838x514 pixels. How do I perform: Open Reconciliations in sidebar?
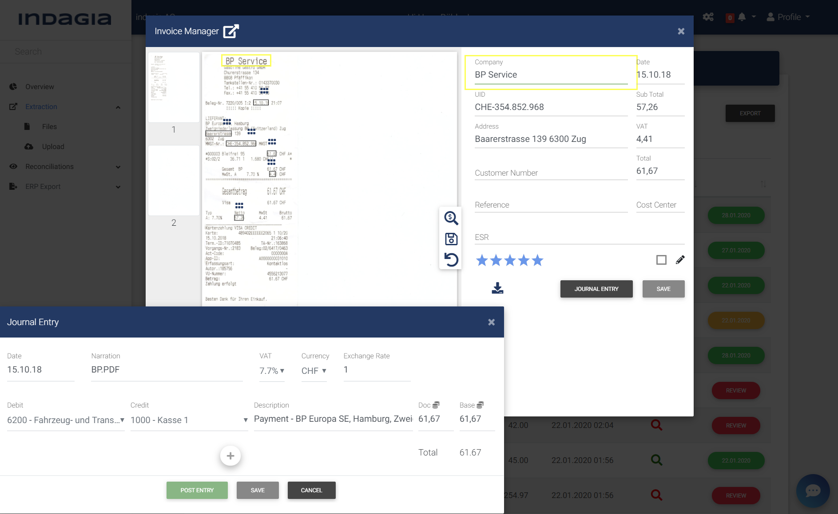point(49,166)
